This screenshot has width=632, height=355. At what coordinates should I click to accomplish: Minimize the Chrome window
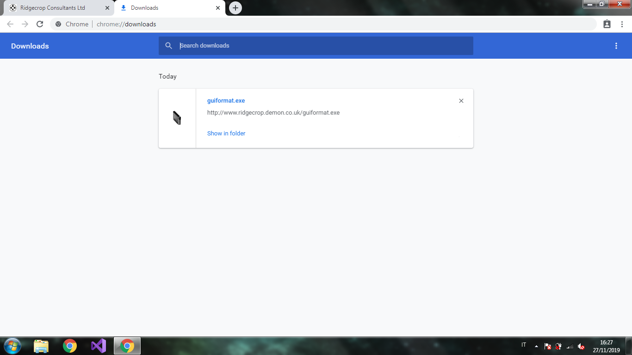coord(589,4)
